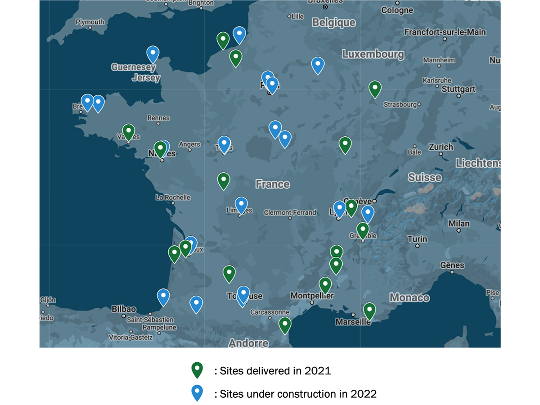Image resolution: width=540 pixels, height=405 pixels.
Task: Click the Guernesey island label
Action: click(134, 67)
